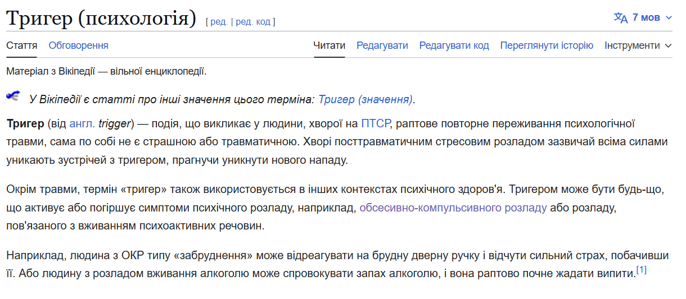Open the Редагувати код tab

coord(454,45)
